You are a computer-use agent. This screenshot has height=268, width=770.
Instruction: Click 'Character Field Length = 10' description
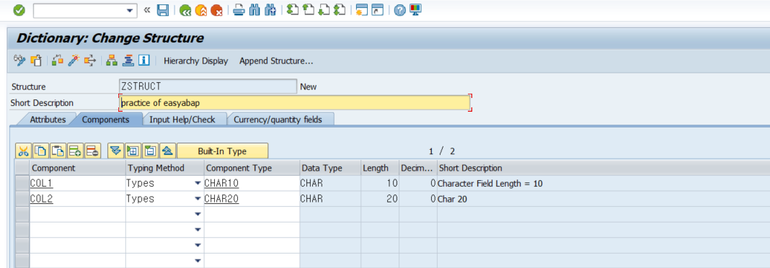click(490, 184)
